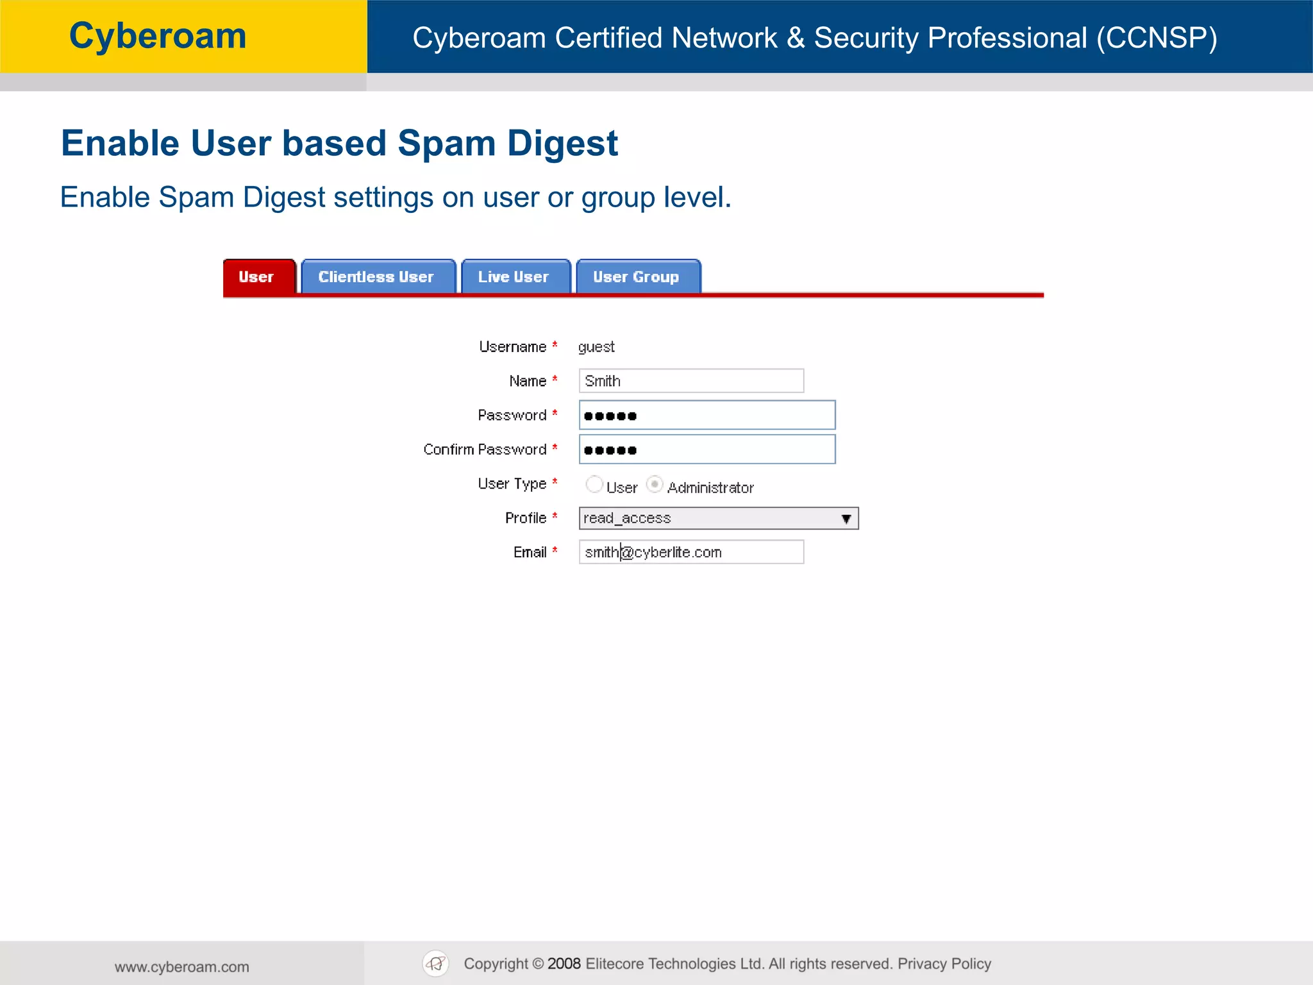Click the Username label
Screen dimensions: 1313x985
pyautogui.click(x=513, y=347)
